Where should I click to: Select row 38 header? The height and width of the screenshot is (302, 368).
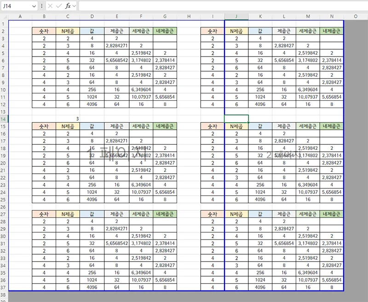[4, 295]
